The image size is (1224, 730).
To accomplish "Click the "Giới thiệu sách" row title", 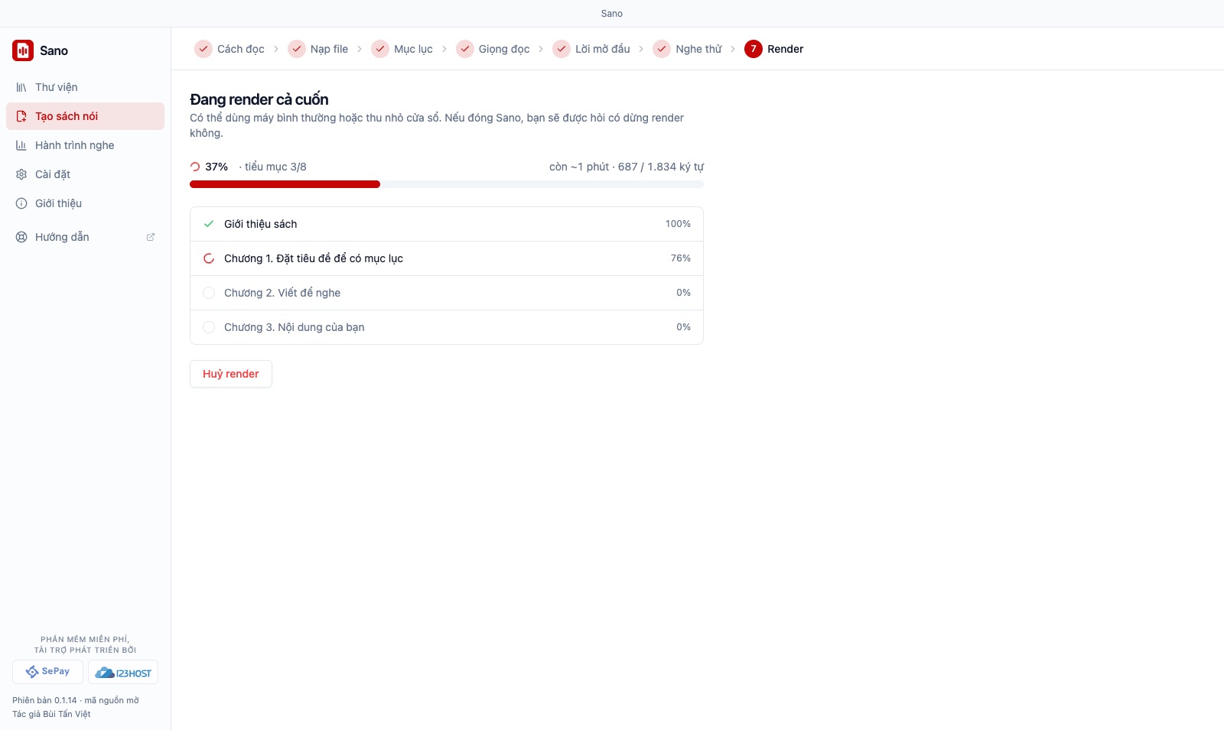I will [x=261, y=224].
